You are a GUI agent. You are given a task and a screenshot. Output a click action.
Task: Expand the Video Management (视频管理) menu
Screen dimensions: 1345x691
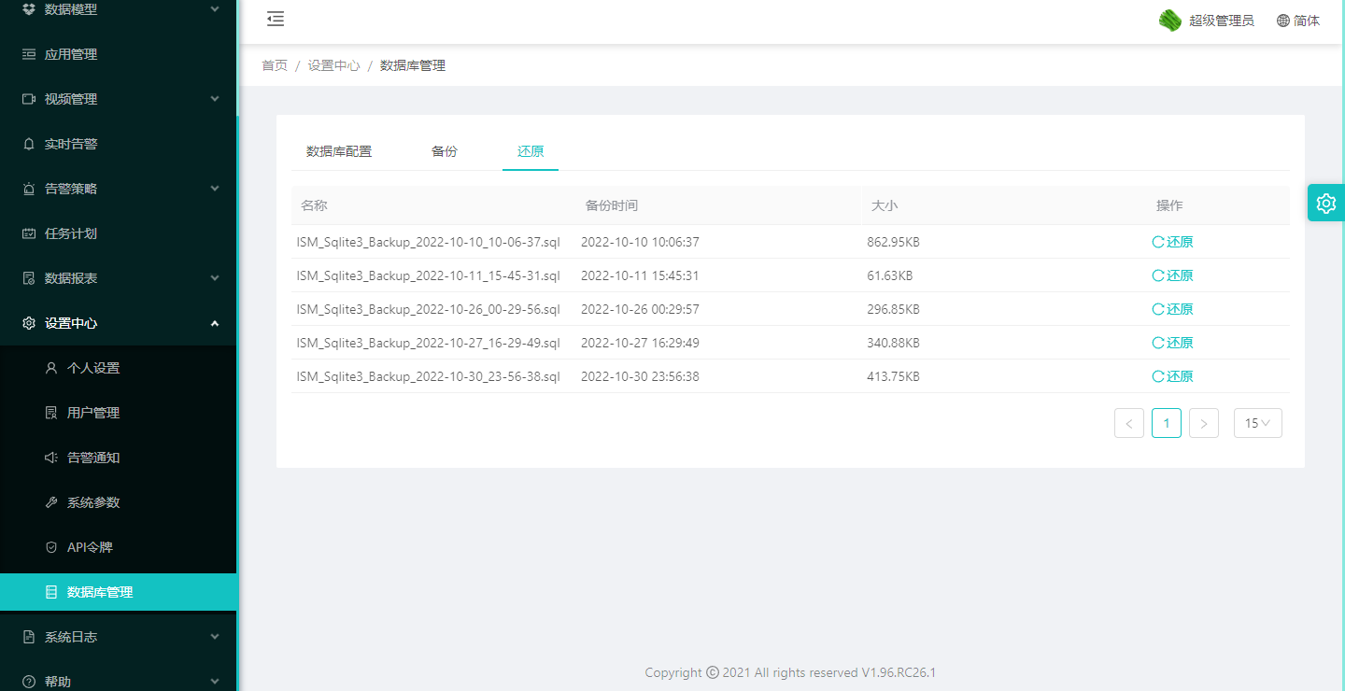point(118,99)
